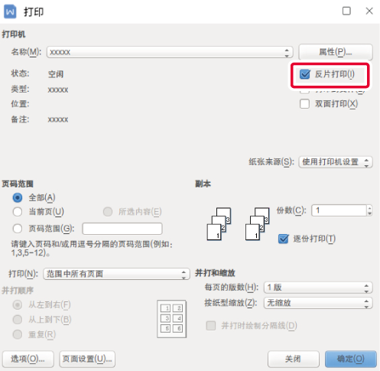Select the 当前页(U) radio button
Screen dimensions: 380x371
click(18, 212)
